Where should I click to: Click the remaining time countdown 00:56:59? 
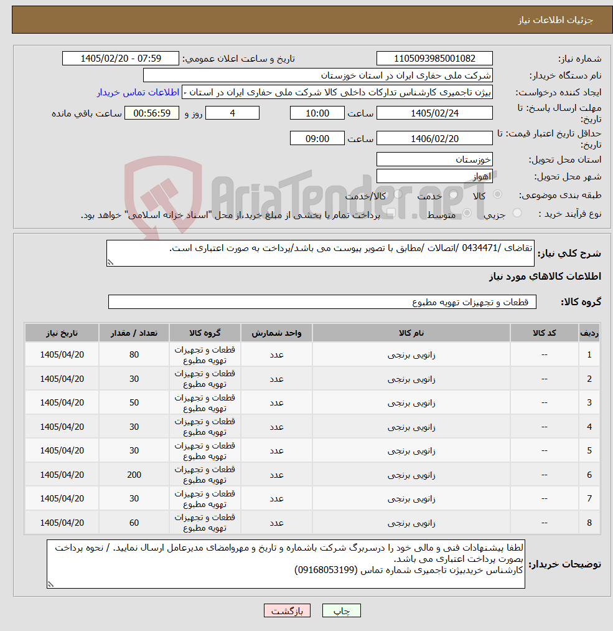click(152, 113)
